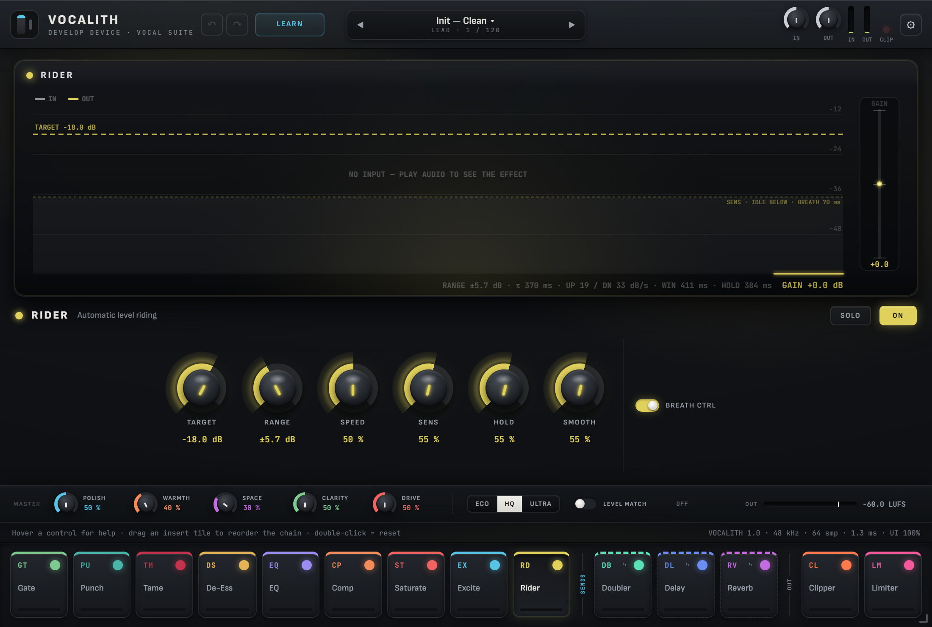Click the output gain knob

pos(829,19)
